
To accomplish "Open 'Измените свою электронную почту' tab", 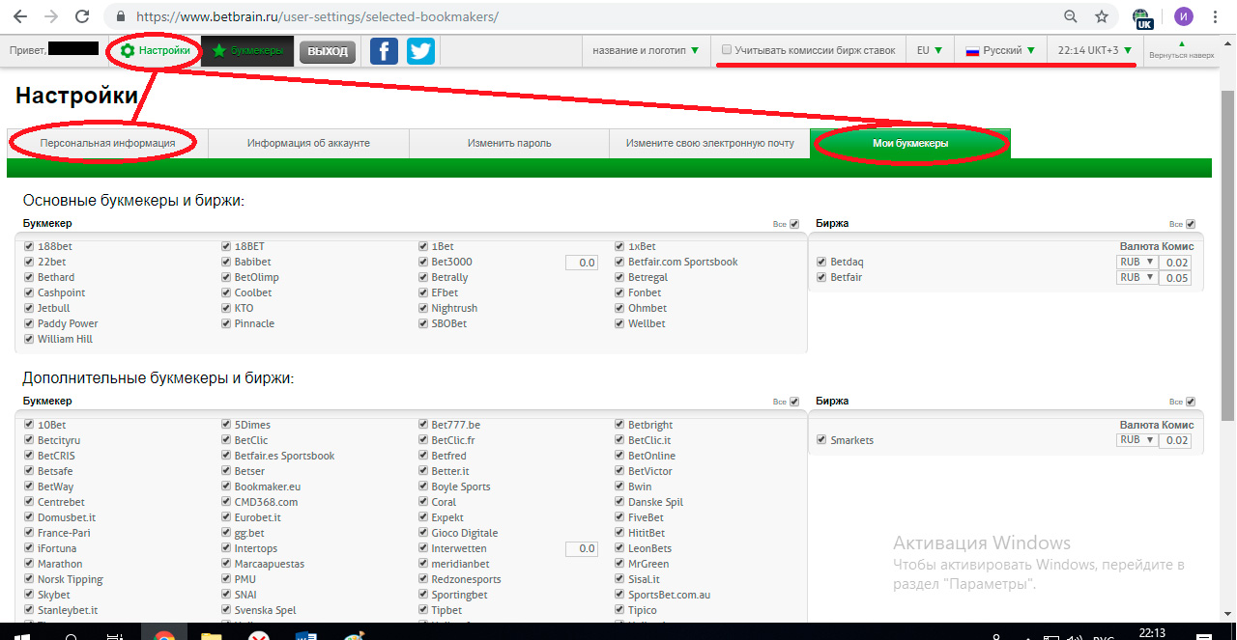I will (709, 143).
